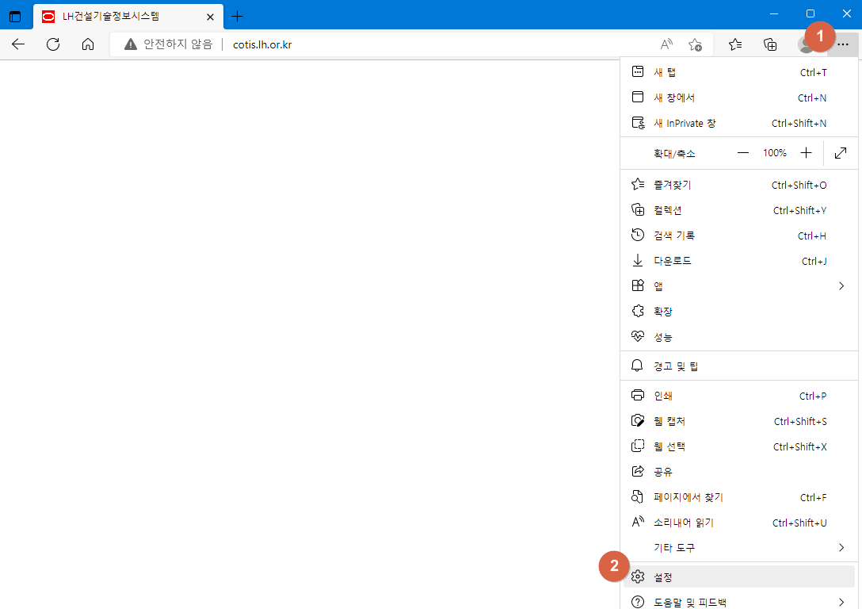The image size is (862, 609).
Task: Enter full screen via zoom row arrow
Action: click(841, 153)
